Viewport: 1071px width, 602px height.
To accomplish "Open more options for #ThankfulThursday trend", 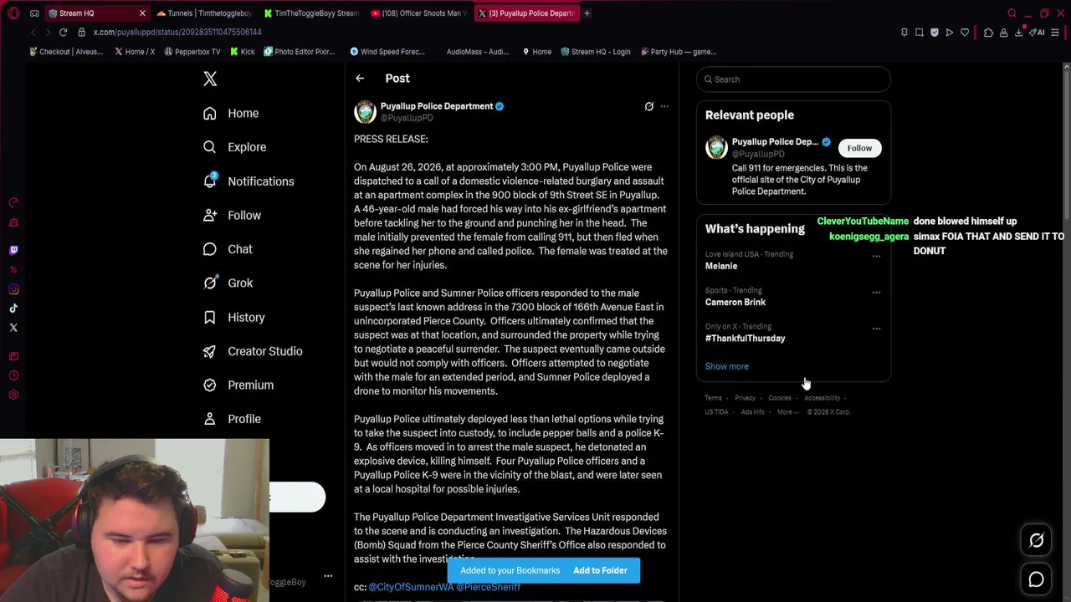I will pyautogui.click(x=876, y=329).
